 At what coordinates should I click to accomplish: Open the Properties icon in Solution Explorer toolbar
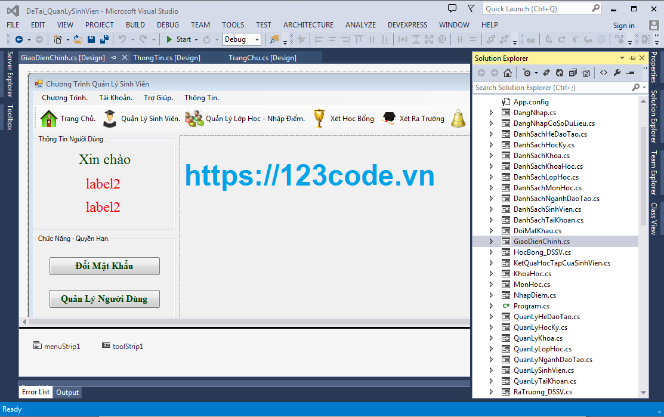tap(616, 72)
